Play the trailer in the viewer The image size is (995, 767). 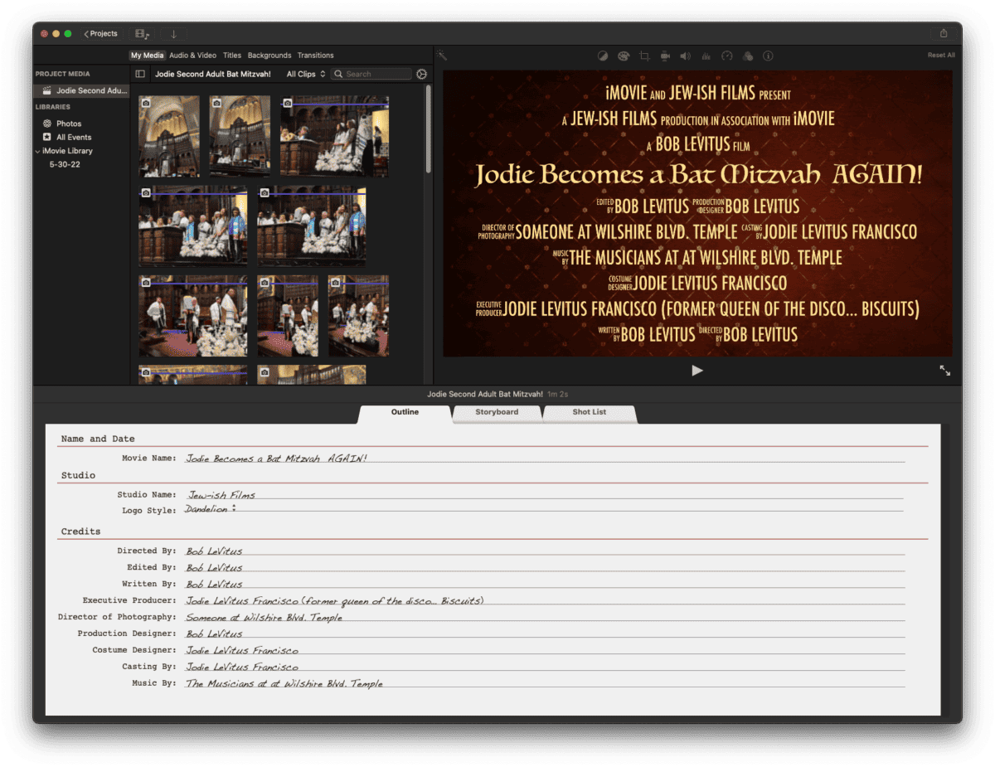tap(697, 371)
